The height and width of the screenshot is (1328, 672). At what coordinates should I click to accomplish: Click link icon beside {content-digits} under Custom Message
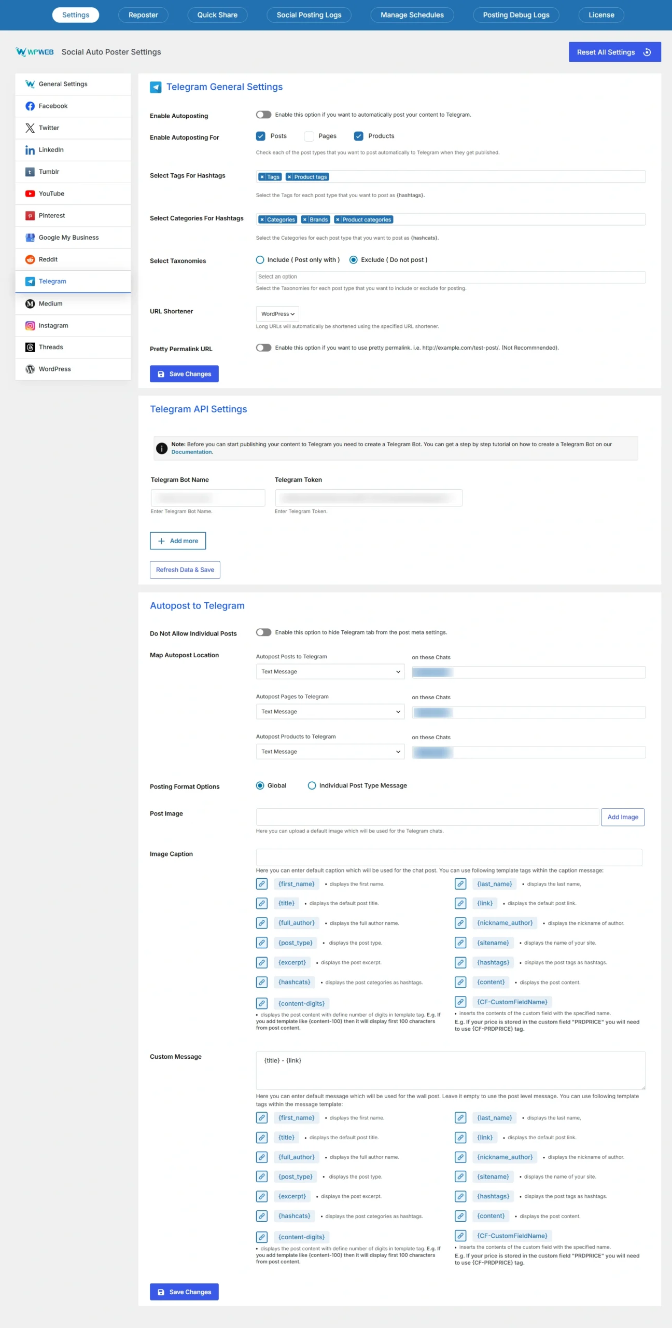[262, 1237]
